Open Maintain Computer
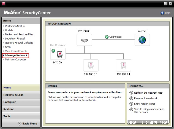 [15, 60]
